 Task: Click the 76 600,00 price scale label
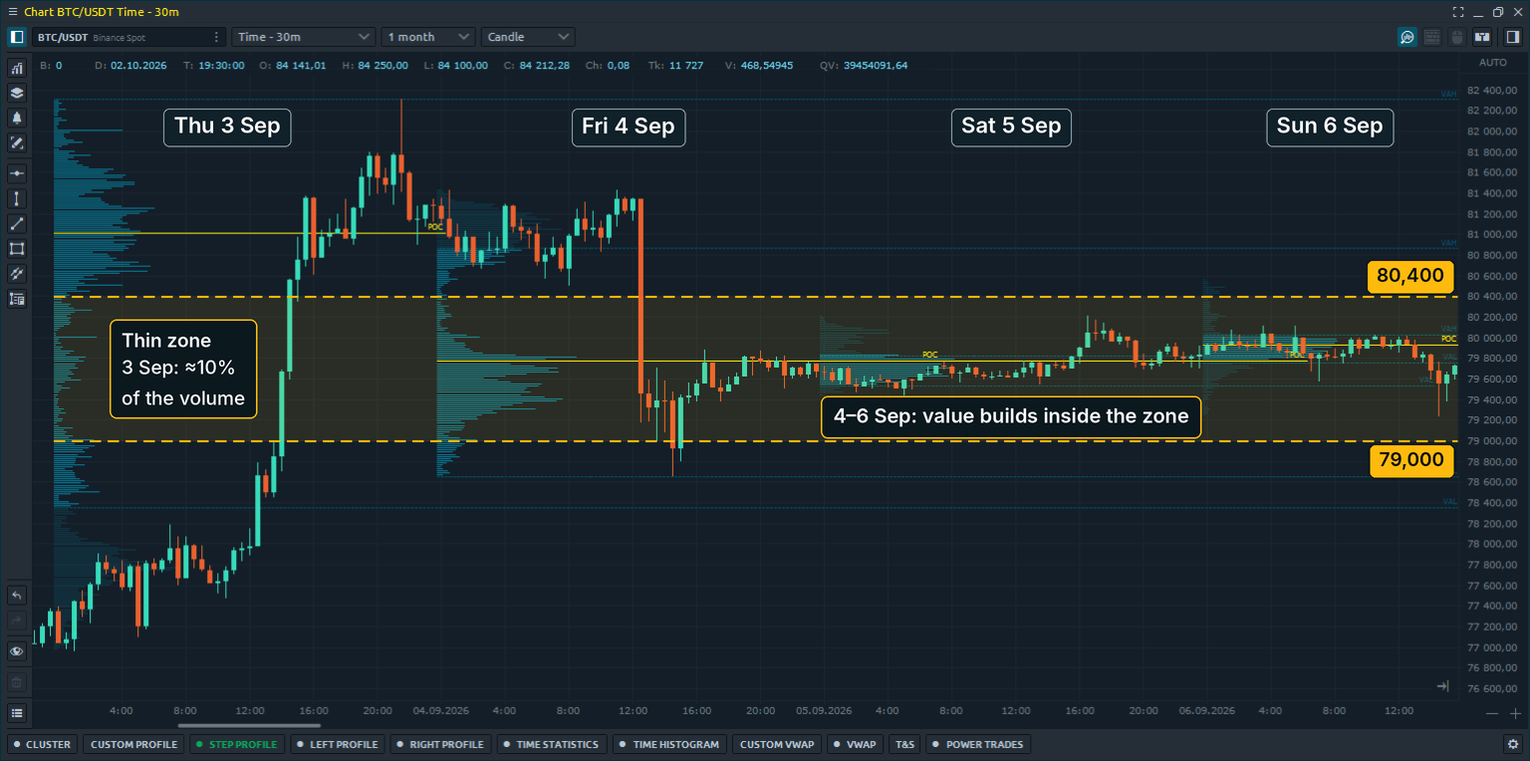[x=1491, y=688]
